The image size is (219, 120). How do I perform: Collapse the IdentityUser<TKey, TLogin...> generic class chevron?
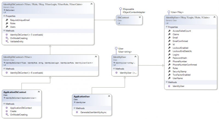(214, 17)
